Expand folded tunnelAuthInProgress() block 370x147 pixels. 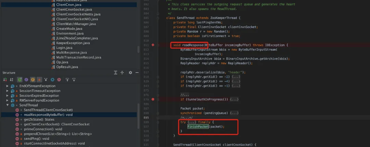pyautogui.click(x=234, y=99)
